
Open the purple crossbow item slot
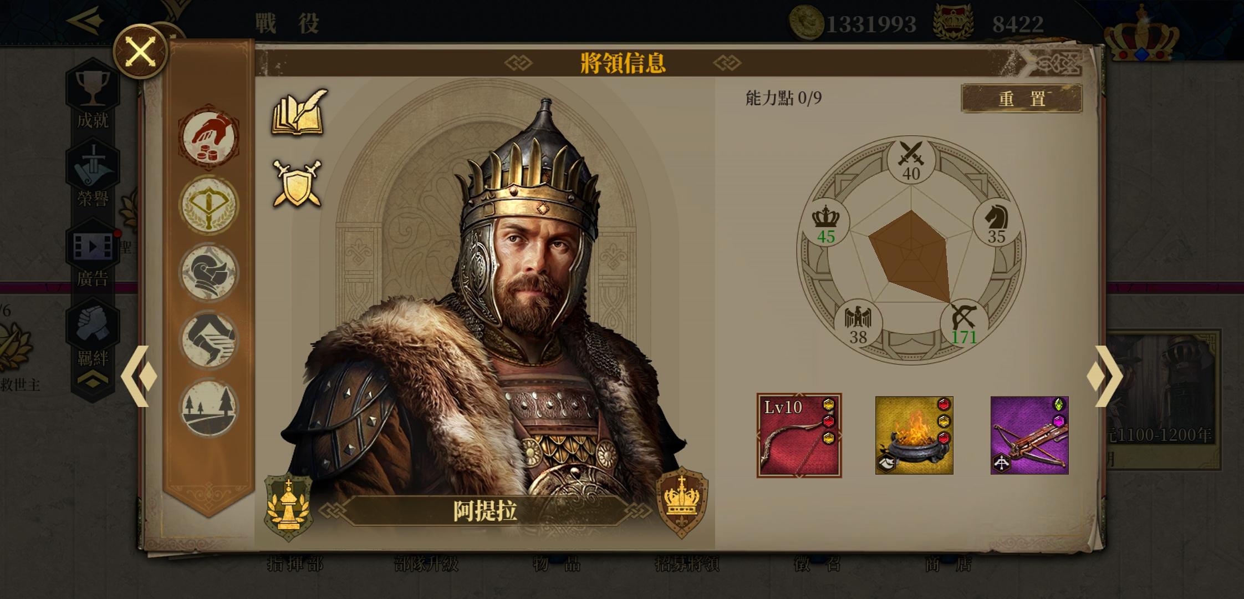tap(1029, 435)
